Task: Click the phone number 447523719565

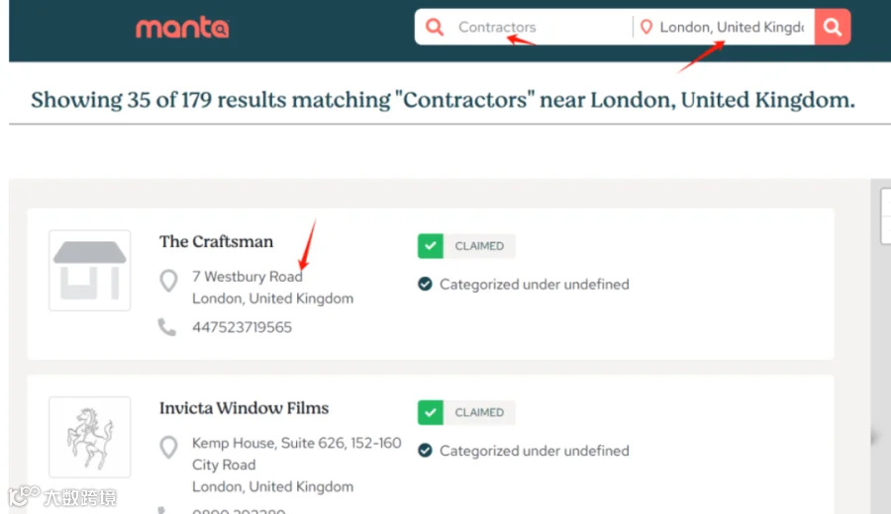Action: [x=243, y=327]
